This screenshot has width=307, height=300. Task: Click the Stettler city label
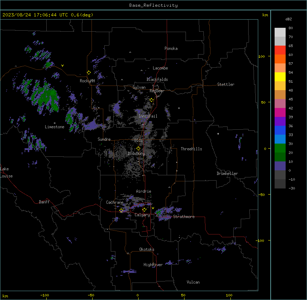click(x=226, y=84)
